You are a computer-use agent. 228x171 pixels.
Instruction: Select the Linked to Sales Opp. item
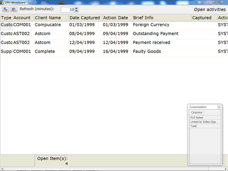(205, 122)
